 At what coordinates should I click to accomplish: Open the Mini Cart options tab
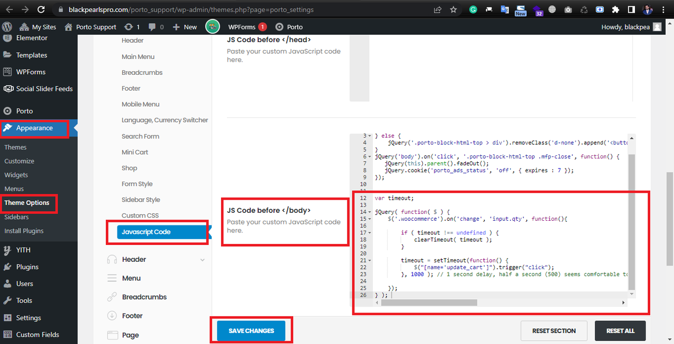135,152
